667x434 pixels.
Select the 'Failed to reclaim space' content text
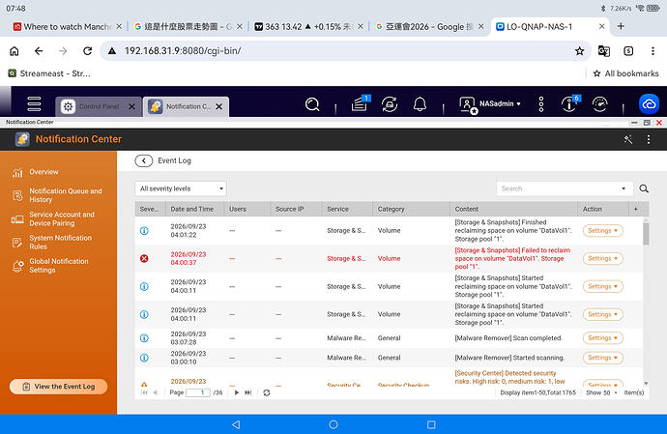coord(512,258)
